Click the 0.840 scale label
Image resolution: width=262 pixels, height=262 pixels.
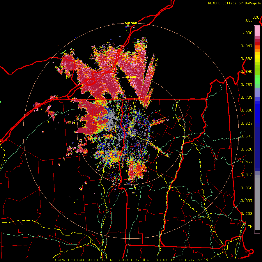pos(247,72)
